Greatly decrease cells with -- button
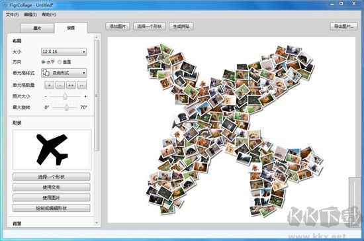The height and width of the screenshot is (241, 364). tap(81, 85)
